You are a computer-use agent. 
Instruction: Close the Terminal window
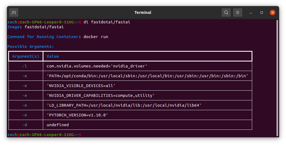point(273,13)
